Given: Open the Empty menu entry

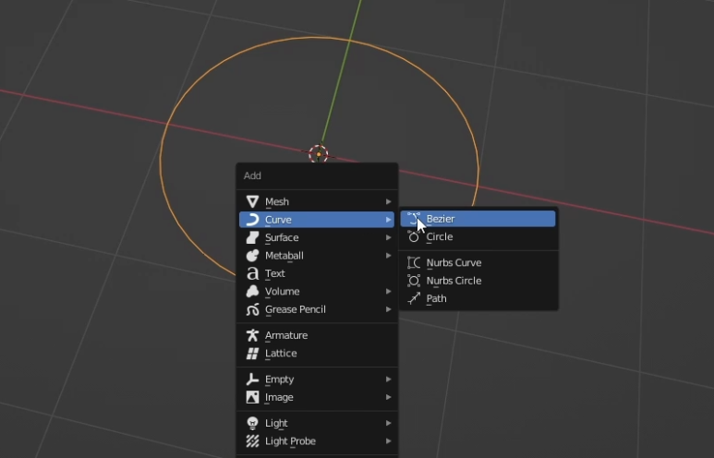Looking at the screenshot, I should click(317, 380).
